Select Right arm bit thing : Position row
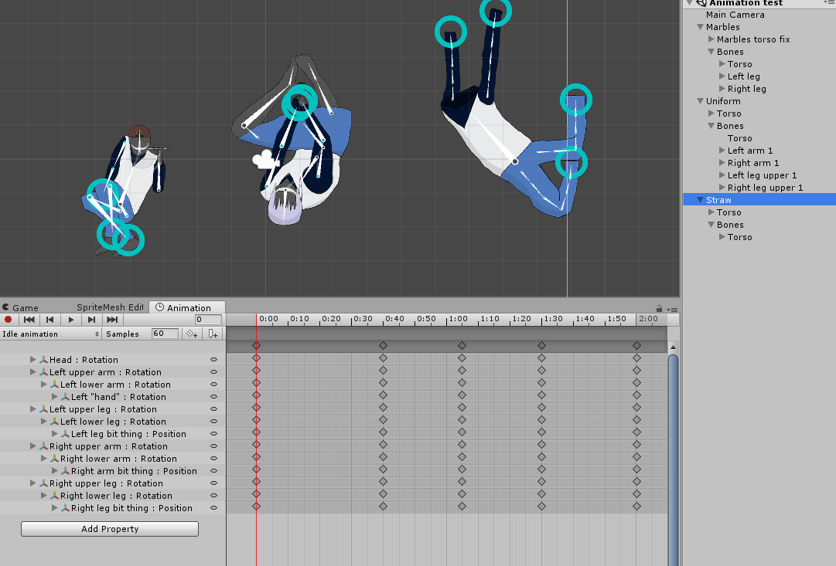 pos(112,471)
